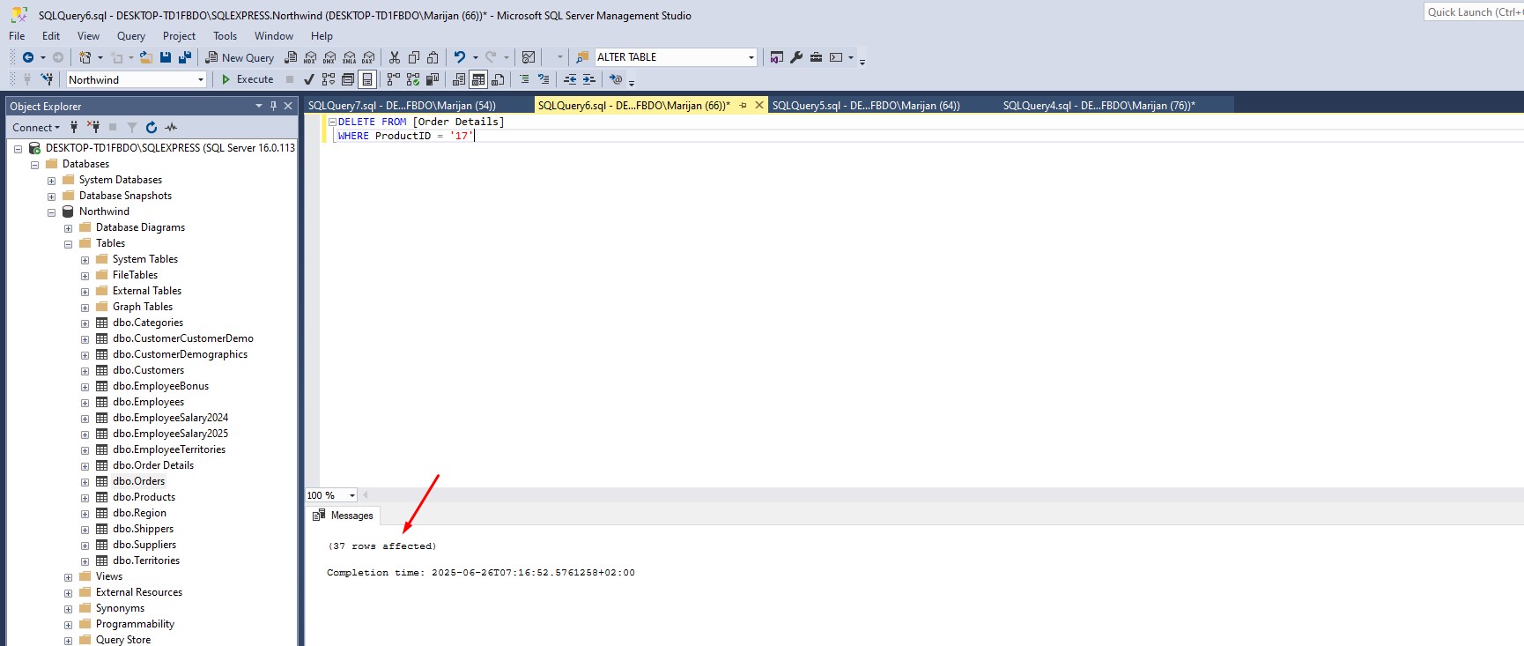Click the Quick Launch search box

point(1474,12)
